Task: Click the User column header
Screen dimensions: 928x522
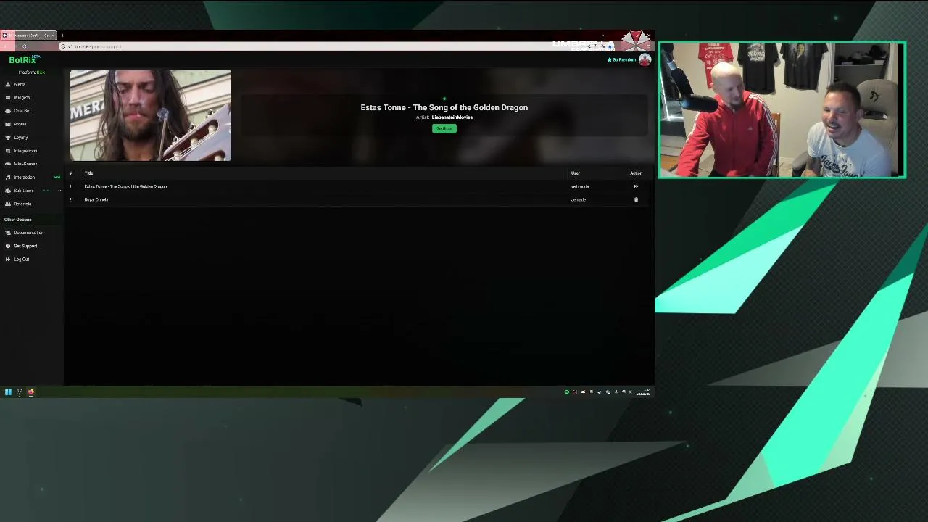Action: 576,173
